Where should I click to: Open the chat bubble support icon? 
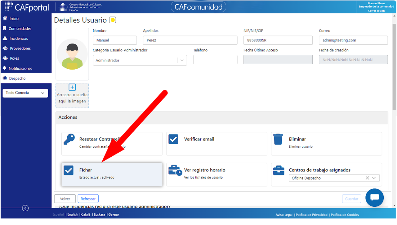[x=374, y=198]
